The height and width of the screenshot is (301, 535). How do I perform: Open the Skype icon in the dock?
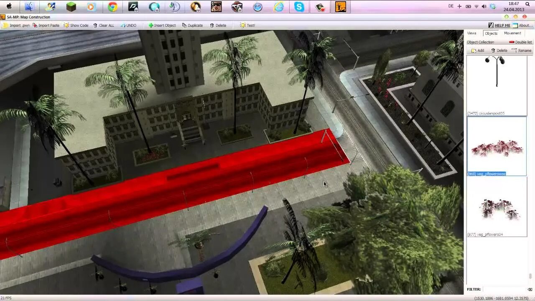299,7
